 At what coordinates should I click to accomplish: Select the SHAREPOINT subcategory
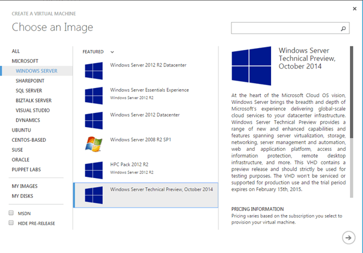(30, 81)
